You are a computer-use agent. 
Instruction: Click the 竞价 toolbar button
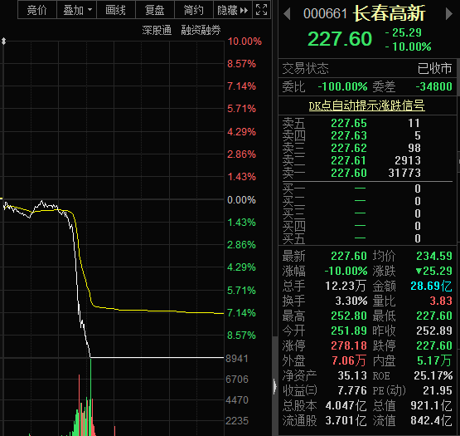(37, 10)
